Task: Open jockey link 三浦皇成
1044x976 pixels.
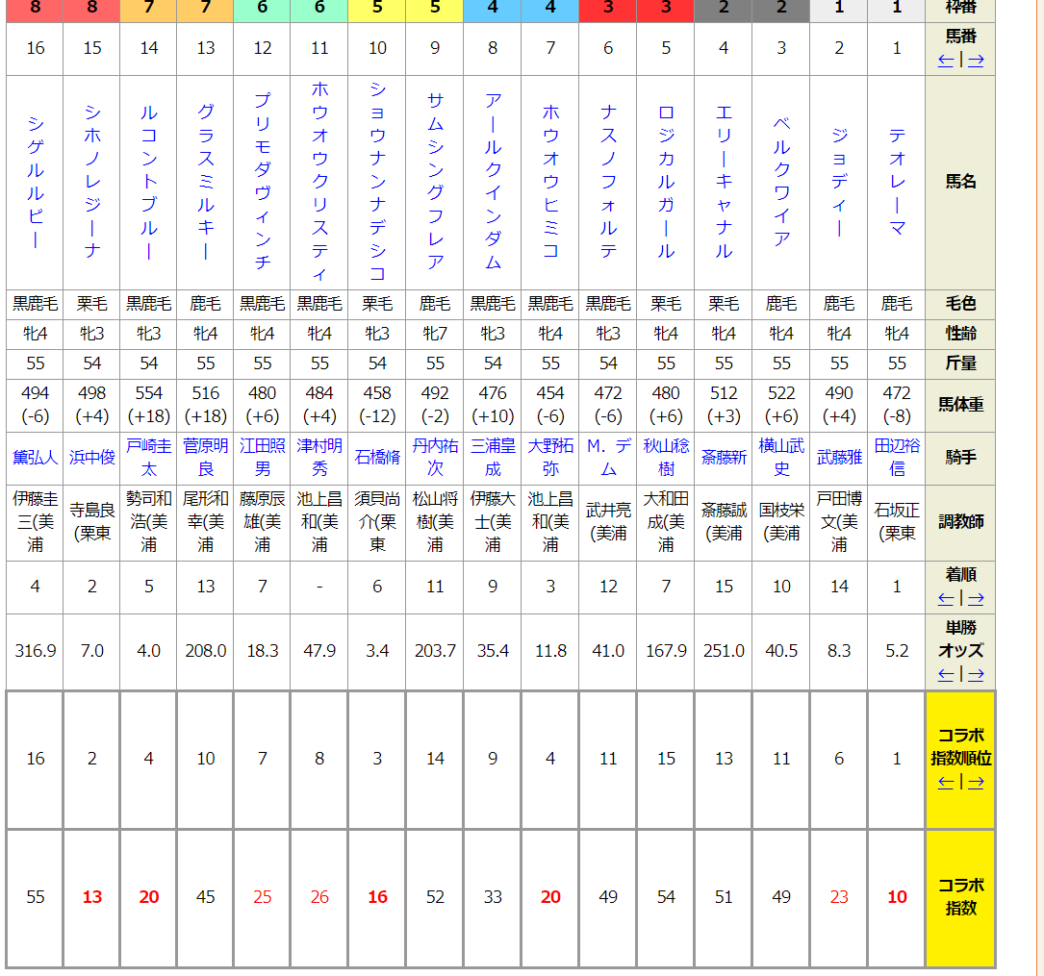Action: pyautogui.click(x=493, y=458)
